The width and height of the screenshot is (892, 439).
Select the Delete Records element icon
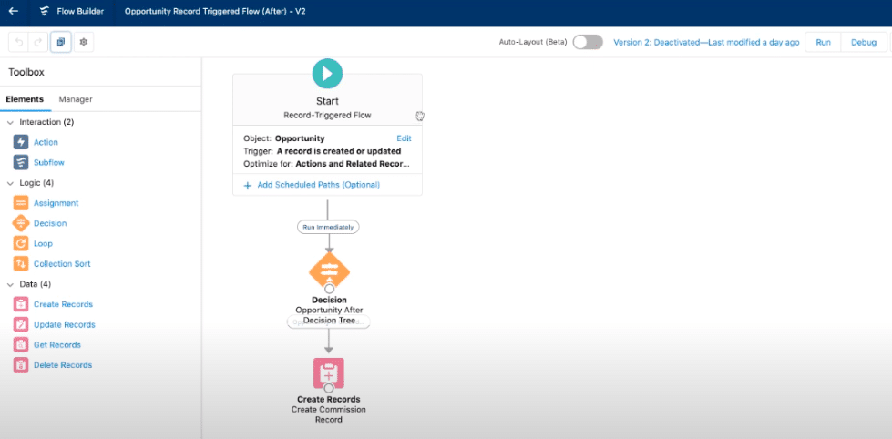click(21, 365)
